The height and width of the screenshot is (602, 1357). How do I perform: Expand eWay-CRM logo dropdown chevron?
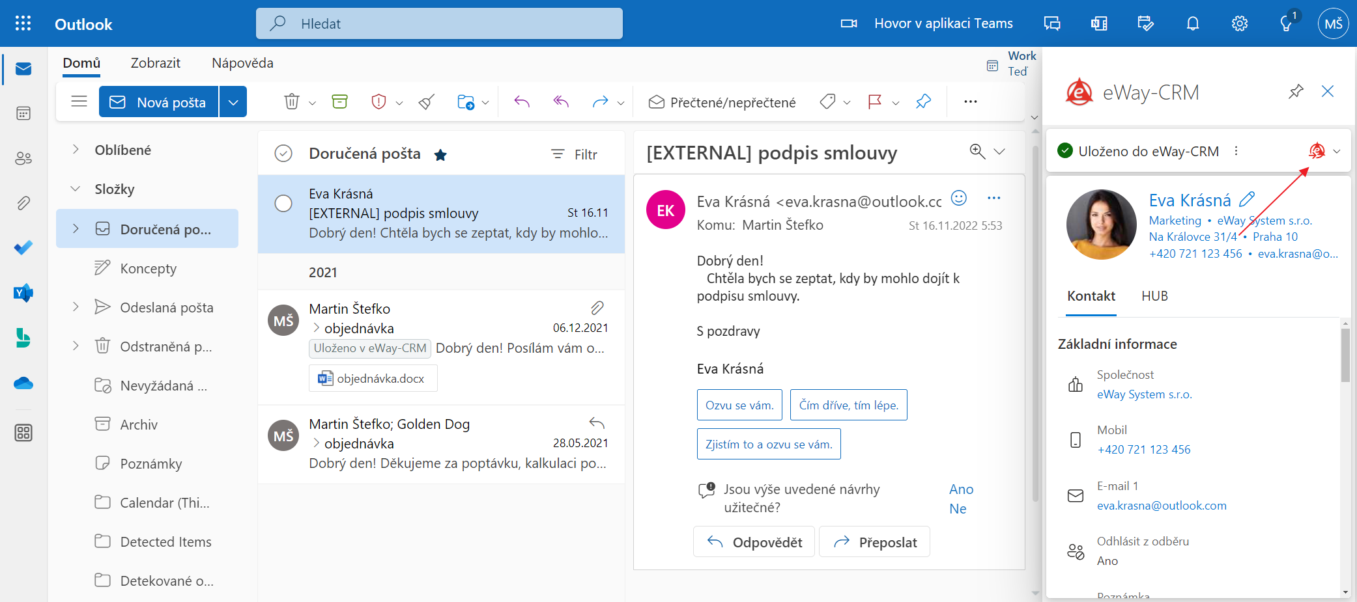(x=1337, y=151)
